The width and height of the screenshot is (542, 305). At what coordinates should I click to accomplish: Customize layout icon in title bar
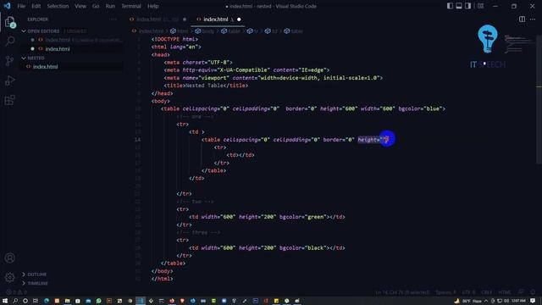480,6
